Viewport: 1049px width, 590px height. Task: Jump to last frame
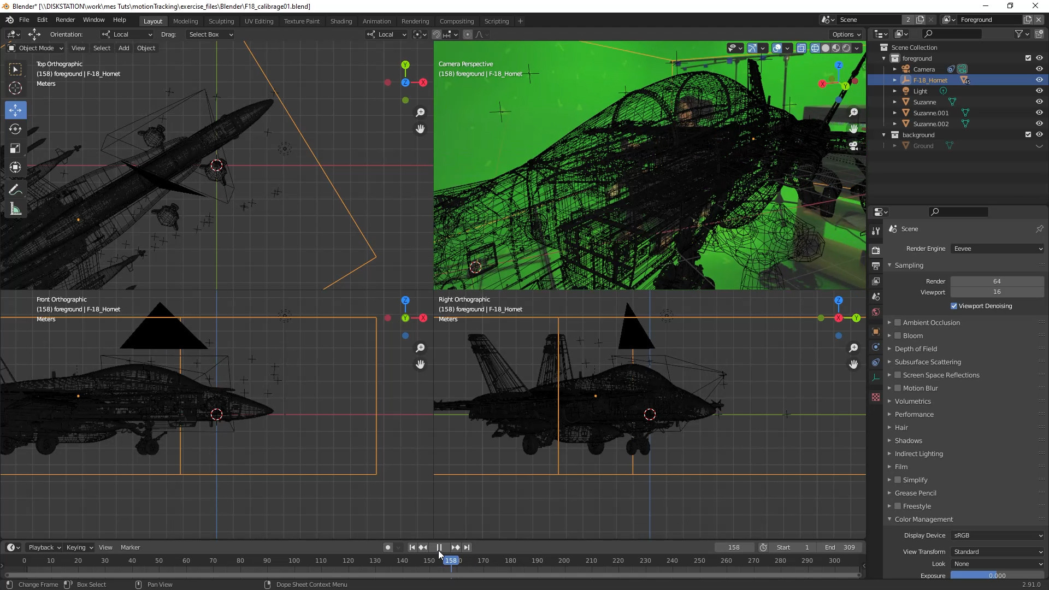pos(467,547)
